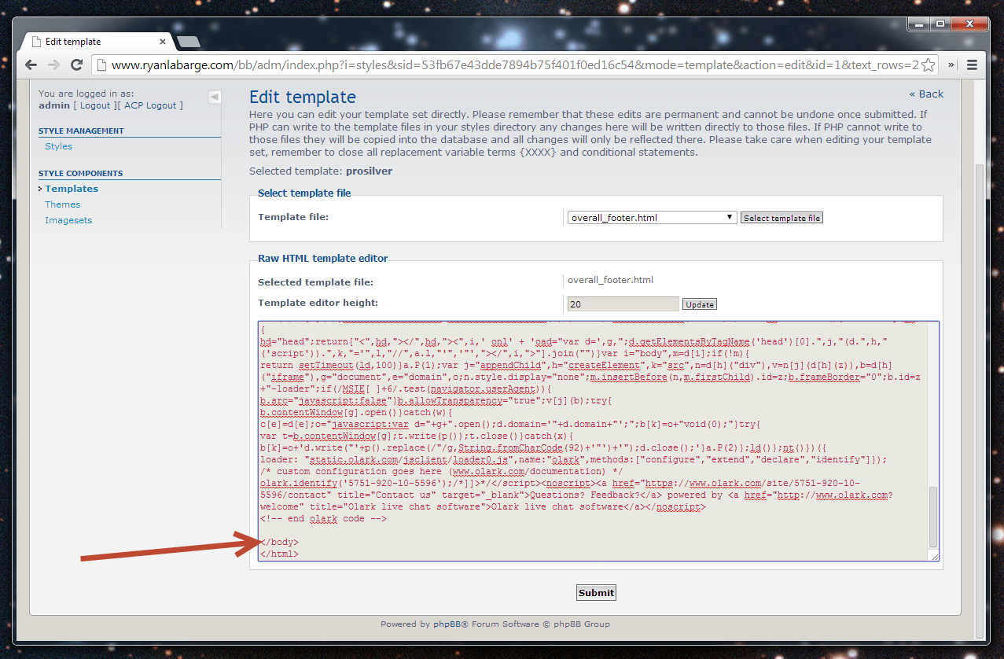This screenshot has width=1004, height=659.
Task: Close the Edit template tab
Action: 162,42
